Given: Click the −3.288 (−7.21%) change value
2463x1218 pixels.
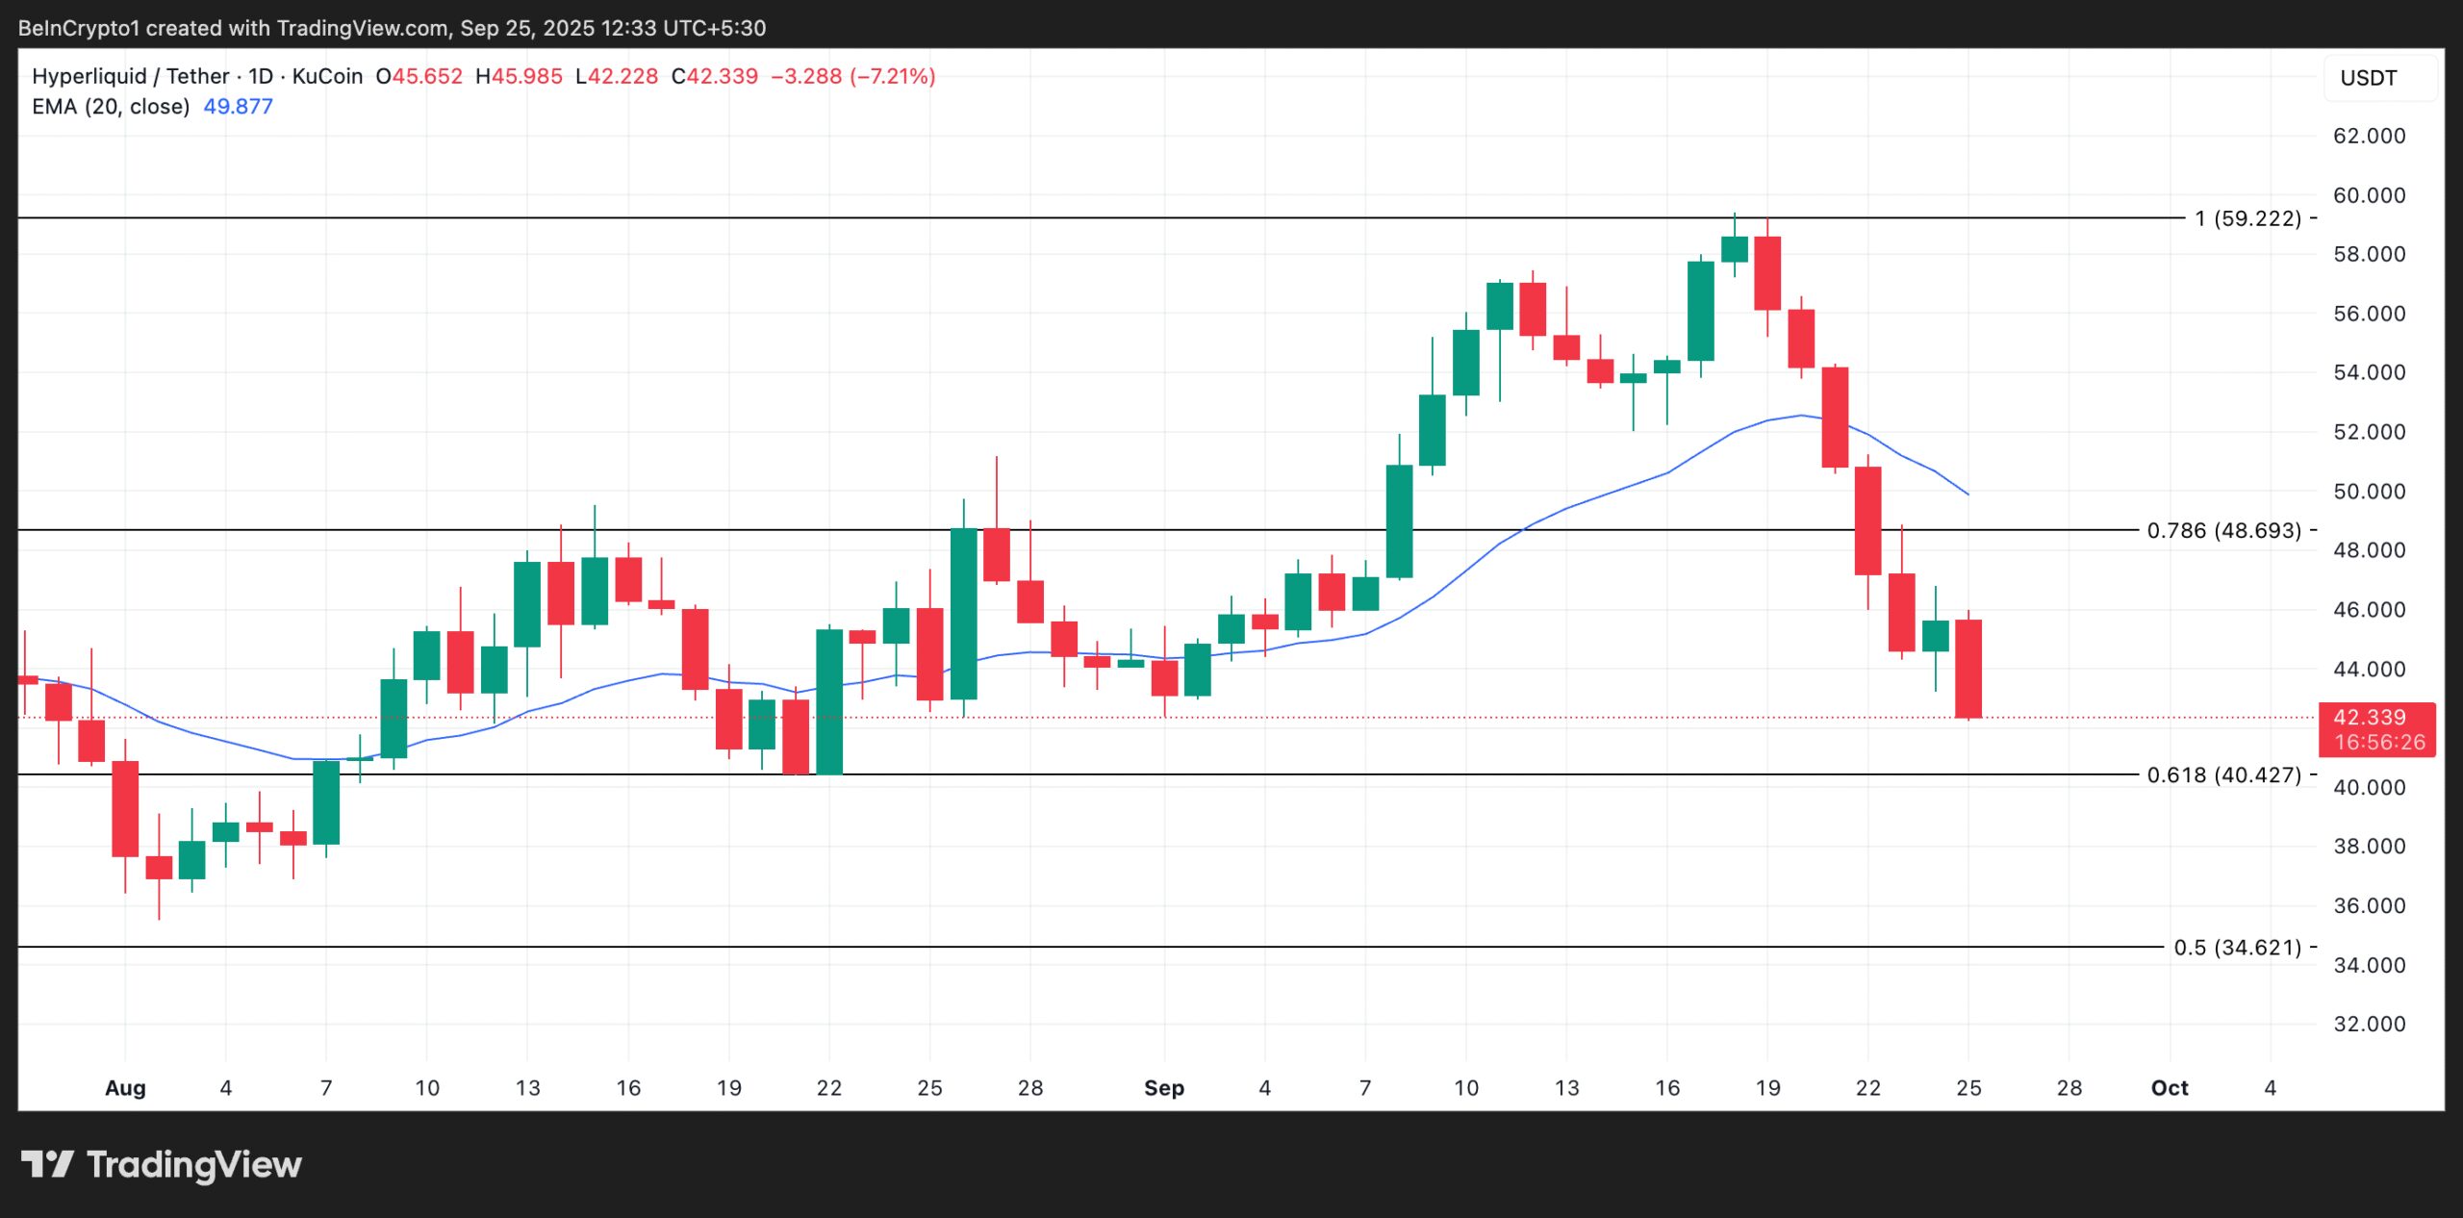Looking at the screenshot, I should (x=852, y=76).
